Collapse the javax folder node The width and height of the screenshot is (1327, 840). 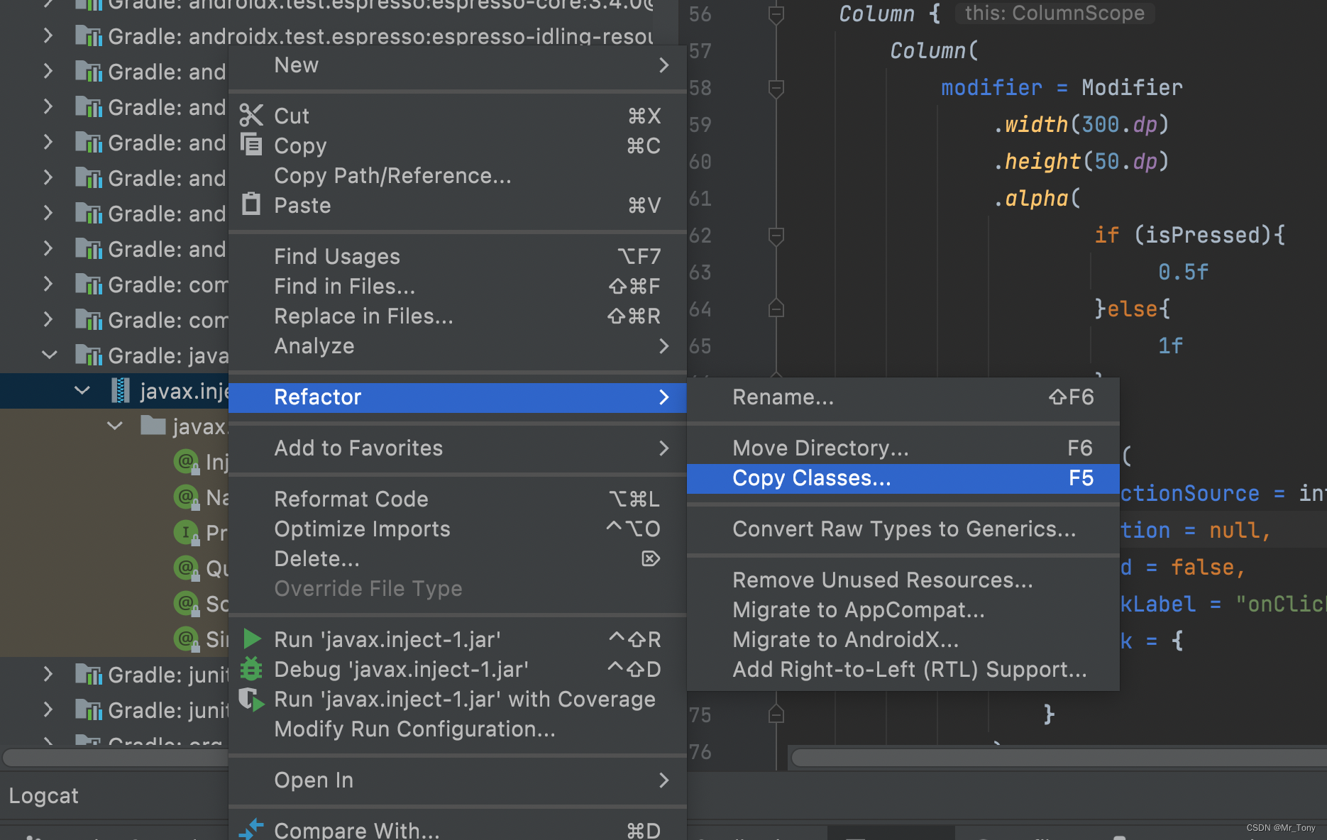(115, 426)
